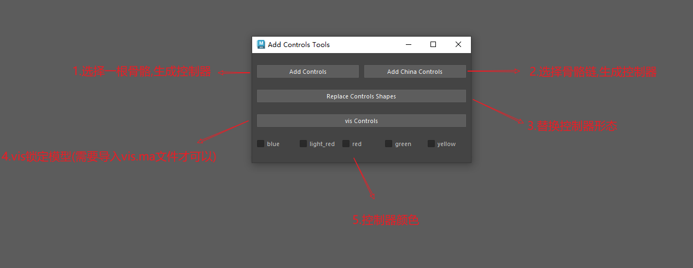693x268 pixels.
Task: Click the Add China Controls button
Action: (x=415, y=72)
